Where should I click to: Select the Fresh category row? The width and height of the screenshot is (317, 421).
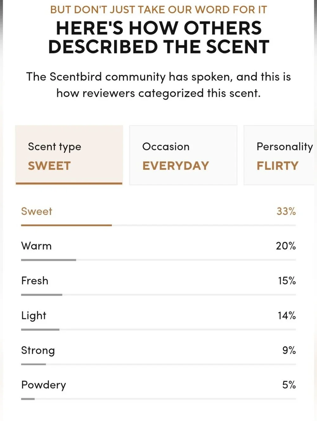coord(158,285)
